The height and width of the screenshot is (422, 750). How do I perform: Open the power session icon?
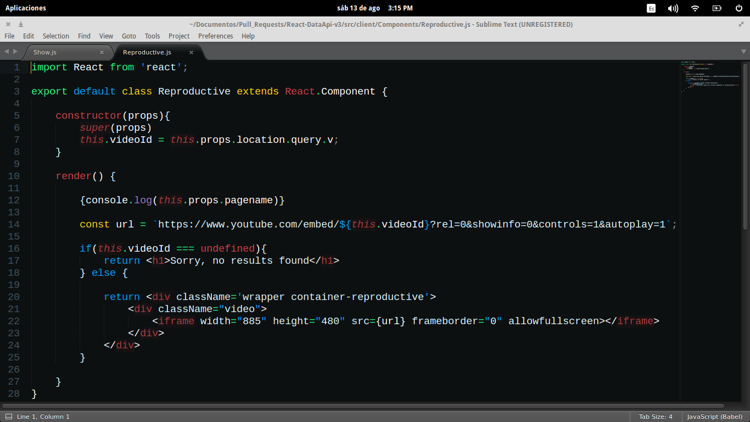739,8
